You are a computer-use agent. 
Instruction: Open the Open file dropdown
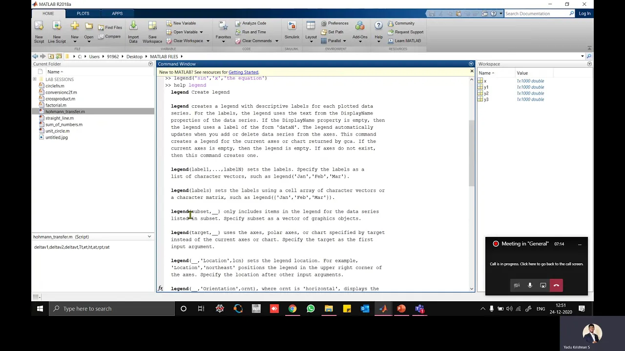(x=89, y=41)
